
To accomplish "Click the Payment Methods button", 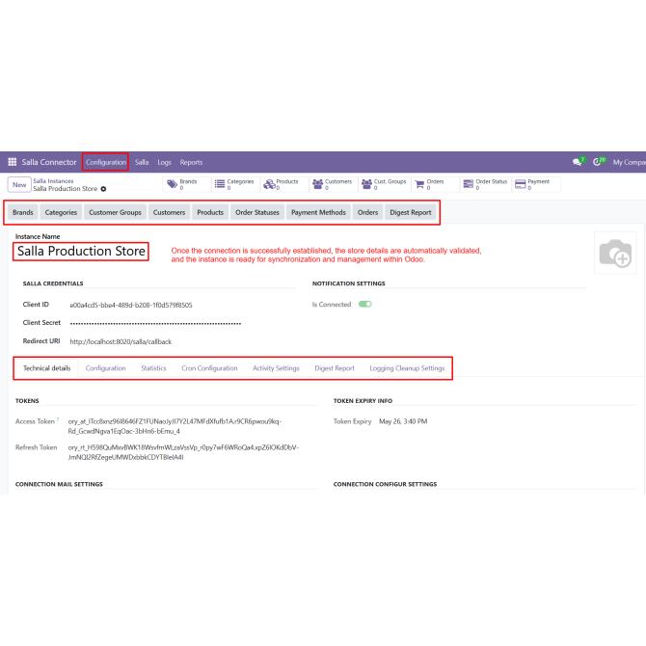I will [x=318, y=212].
